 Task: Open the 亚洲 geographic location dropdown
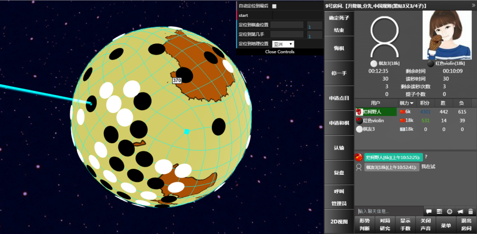[x=283, y=44]
